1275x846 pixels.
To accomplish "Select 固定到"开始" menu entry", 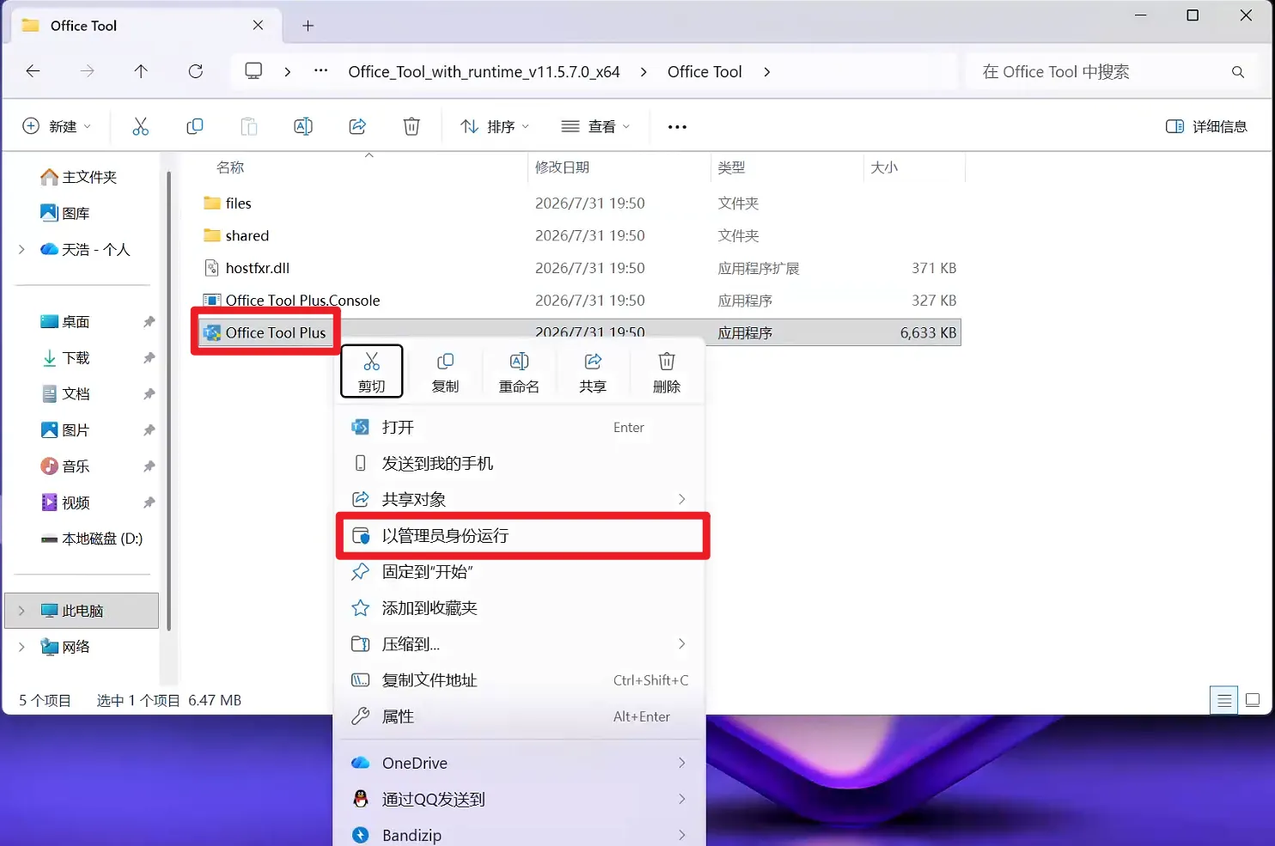I will click(x=521, y=572).
